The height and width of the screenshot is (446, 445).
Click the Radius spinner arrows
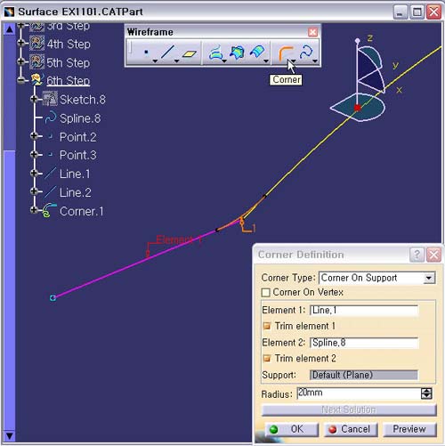pyautogui.click(x=426, y=393)
